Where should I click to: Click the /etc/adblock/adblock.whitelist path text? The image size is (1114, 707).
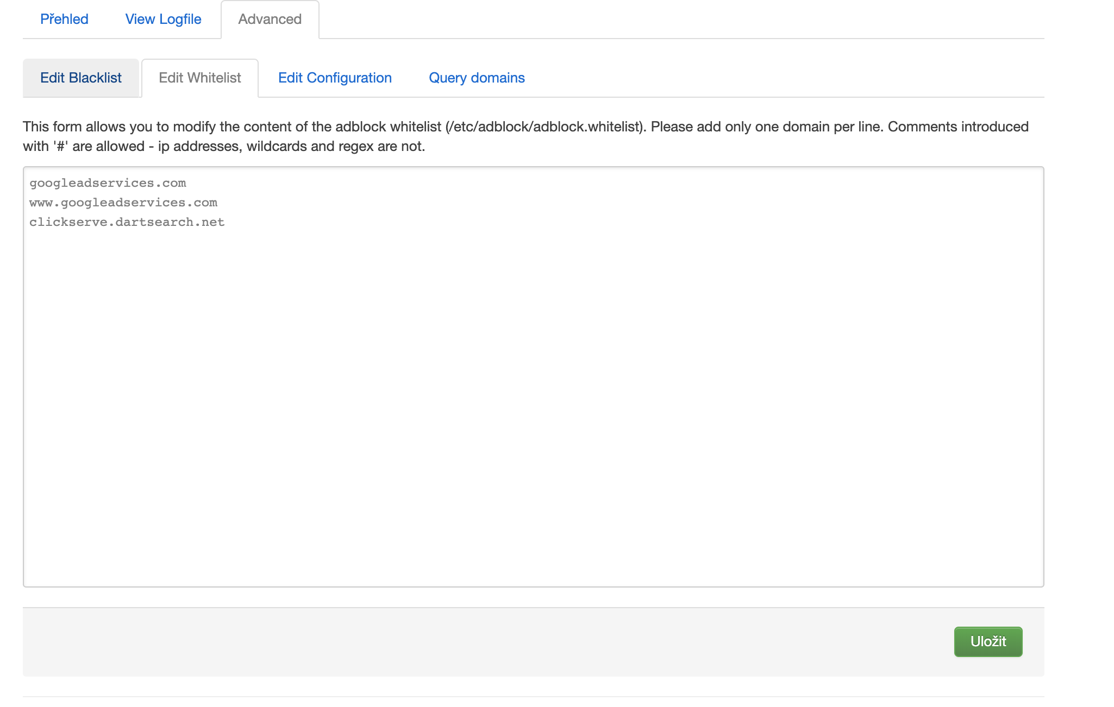tap(543, 127)
